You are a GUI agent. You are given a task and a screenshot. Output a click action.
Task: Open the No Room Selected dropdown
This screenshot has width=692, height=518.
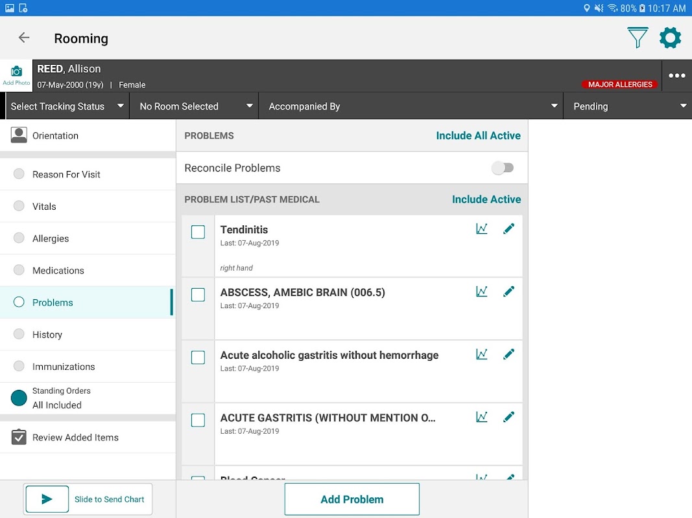click(x=194, y=106)
